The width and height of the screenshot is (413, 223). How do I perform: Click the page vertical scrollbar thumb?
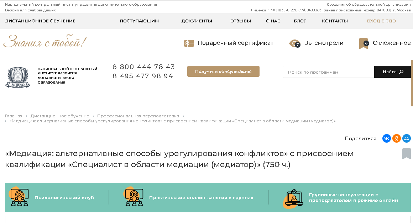pyautogui.click(x=412, y=83)
